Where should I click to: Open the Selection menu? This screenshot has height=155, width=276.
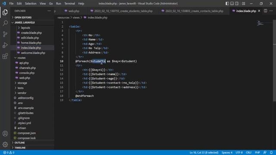31,3
